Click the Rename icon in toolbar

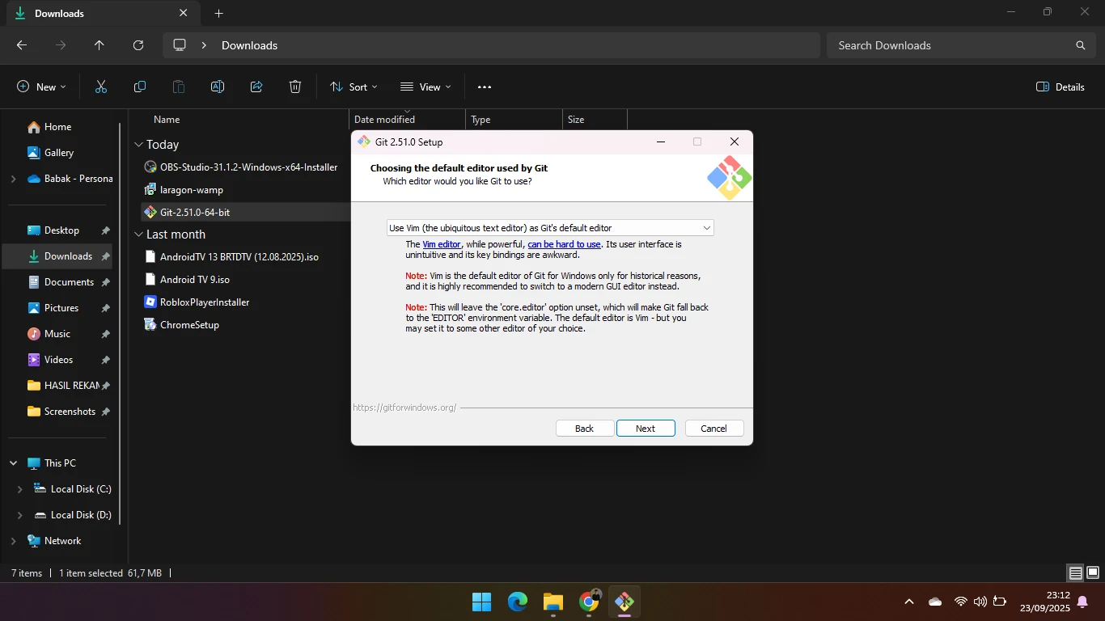point(218,87)
